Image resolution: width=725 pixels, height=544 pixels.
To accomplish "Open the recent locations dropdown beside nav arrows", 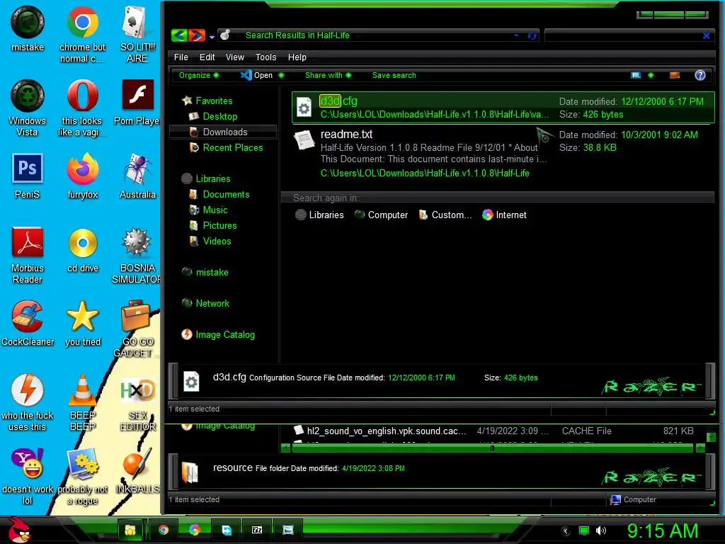I will [212, 37].
